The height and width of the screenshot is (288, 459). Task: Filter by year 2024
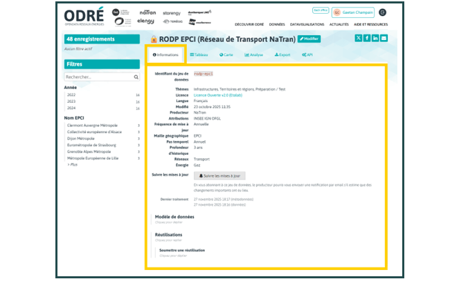point(70,108)
